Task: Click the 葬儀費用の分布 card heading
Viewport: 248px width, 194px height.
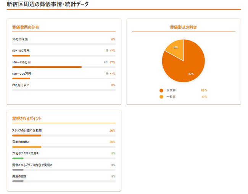Action: click(x=26, y=27)
